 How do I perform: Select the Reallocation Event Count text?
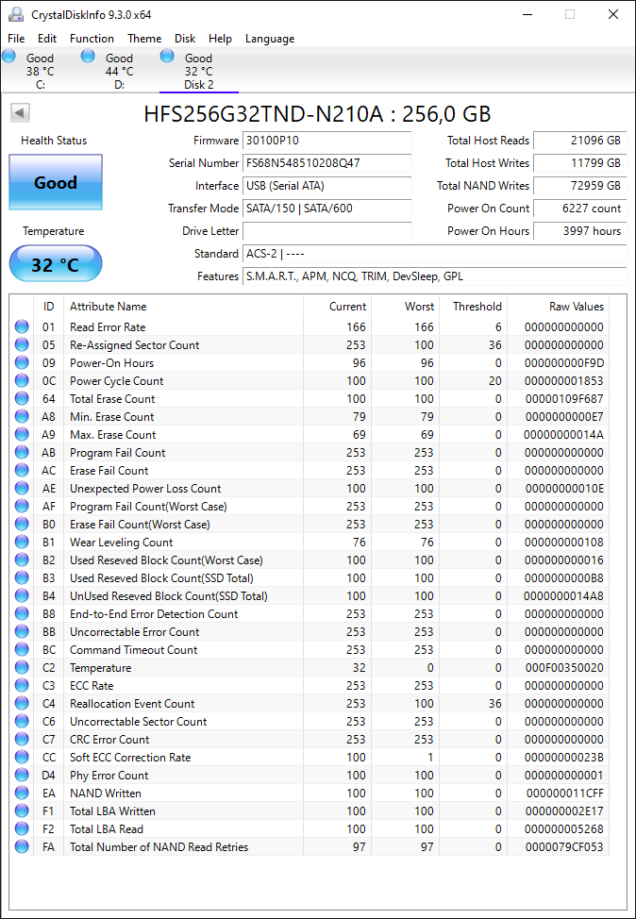click(x=132, y=703)
